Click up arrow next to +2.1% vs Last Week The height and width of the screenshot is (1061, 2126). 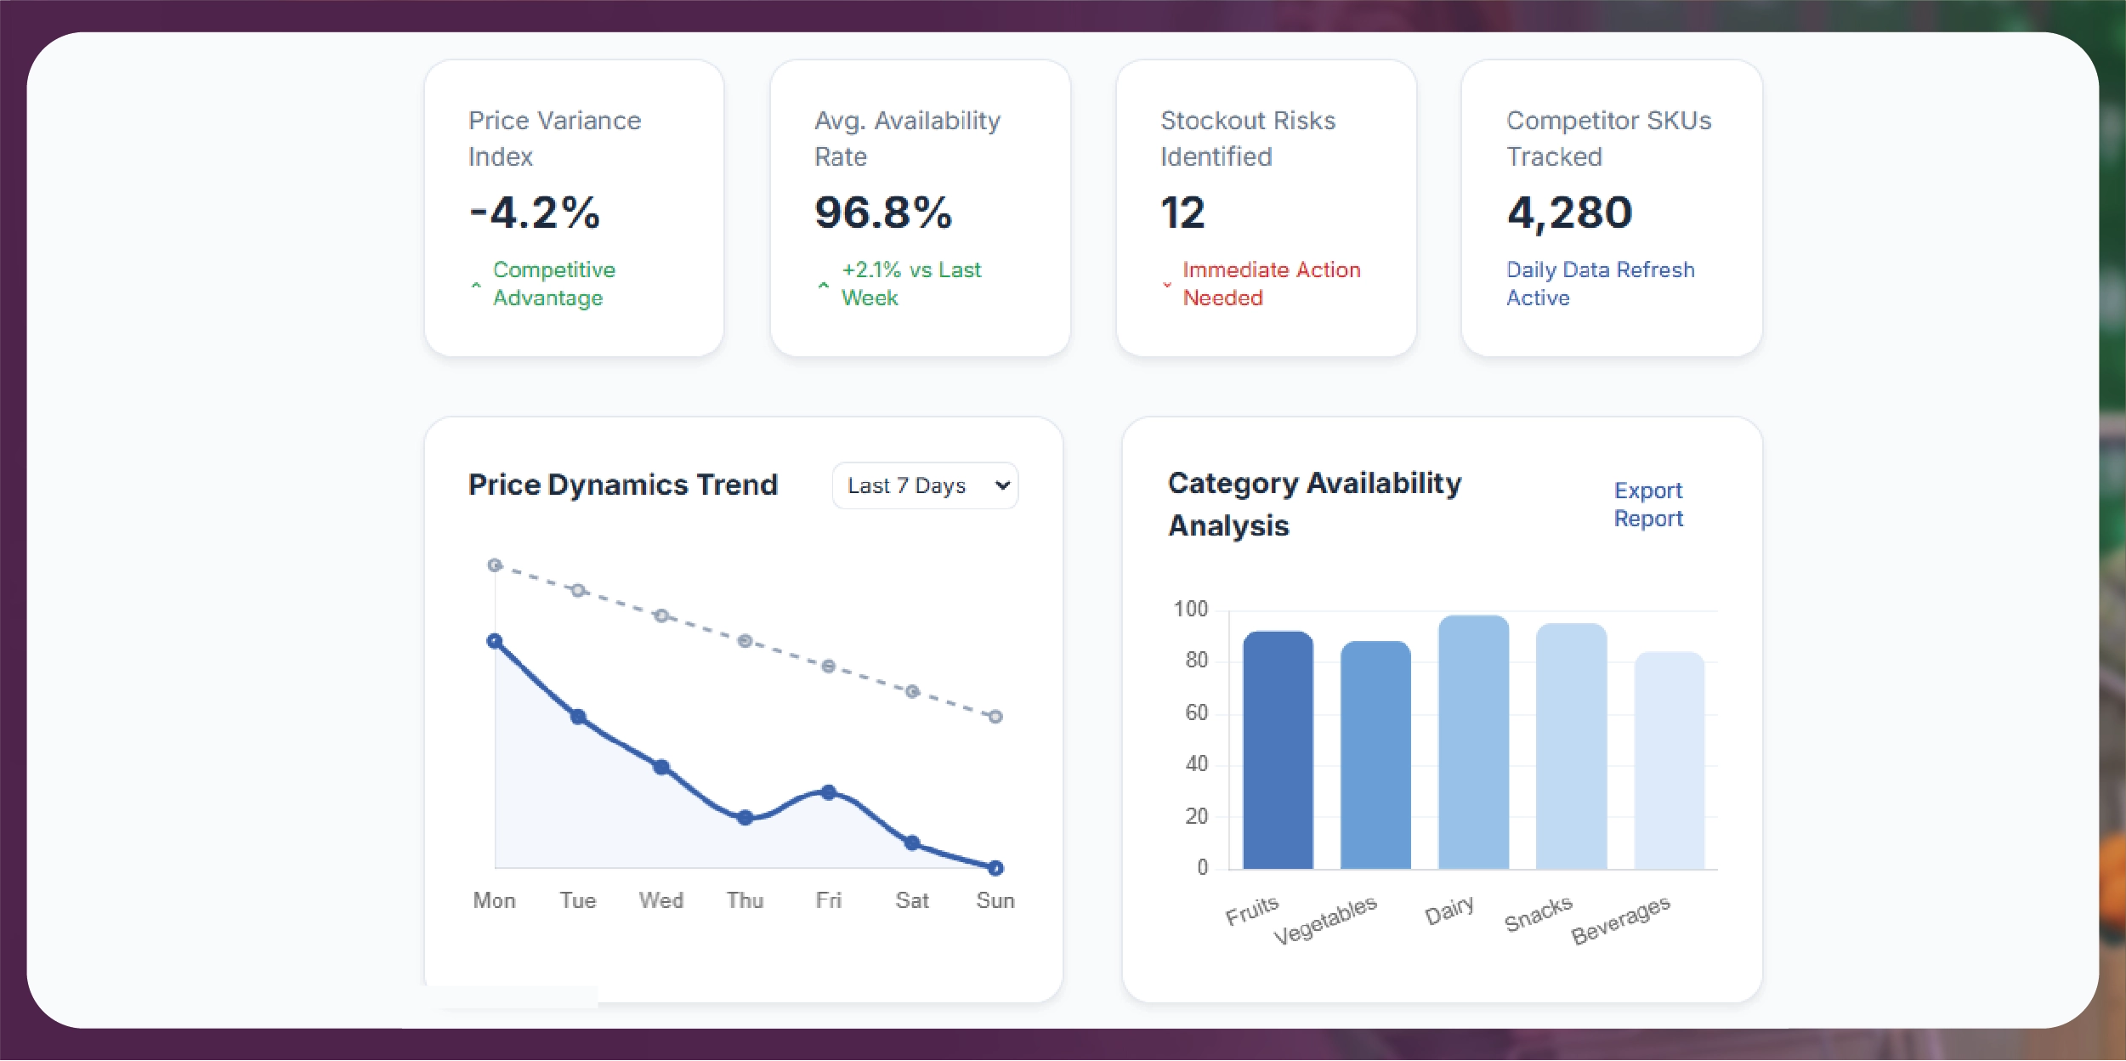823,285
